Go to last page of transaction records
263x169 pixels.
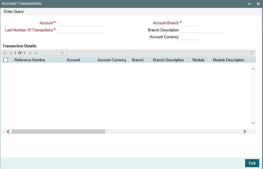coord(36,53)
